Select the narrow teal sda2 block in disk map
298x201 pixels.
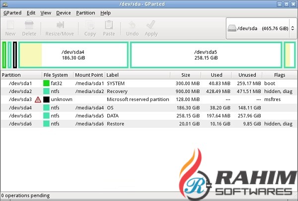9,55
